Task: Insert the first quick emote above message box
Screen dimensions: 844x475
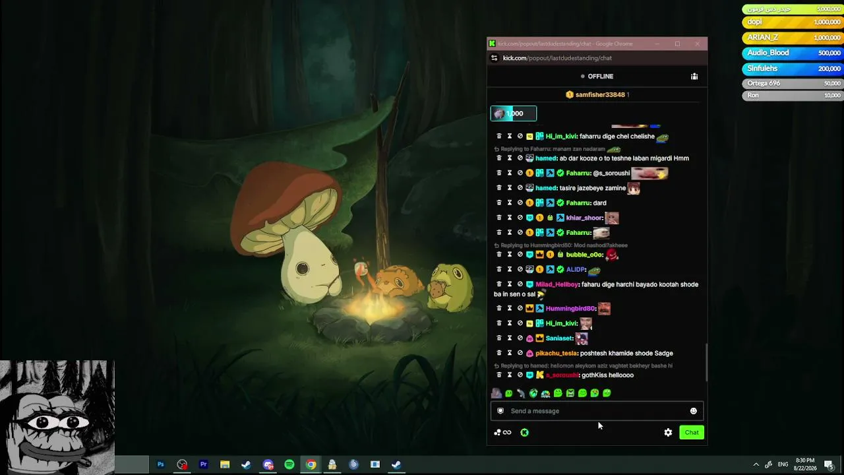Action: point(497,393)
